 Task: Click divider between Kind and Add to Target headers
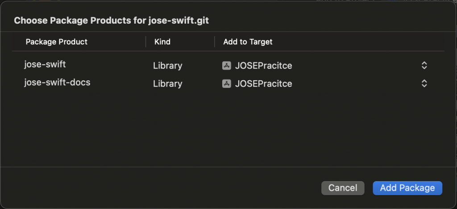point(215,42)
